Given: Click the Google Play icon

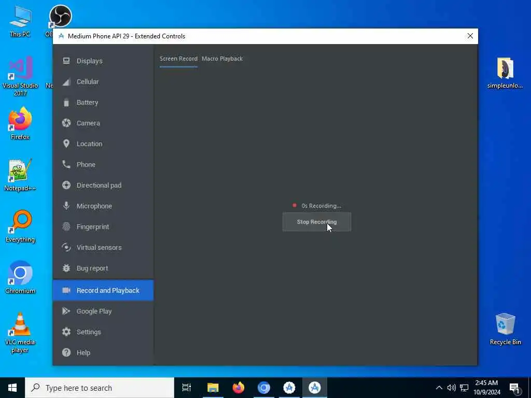Looking at the screenshot, I should click(66, 311).
